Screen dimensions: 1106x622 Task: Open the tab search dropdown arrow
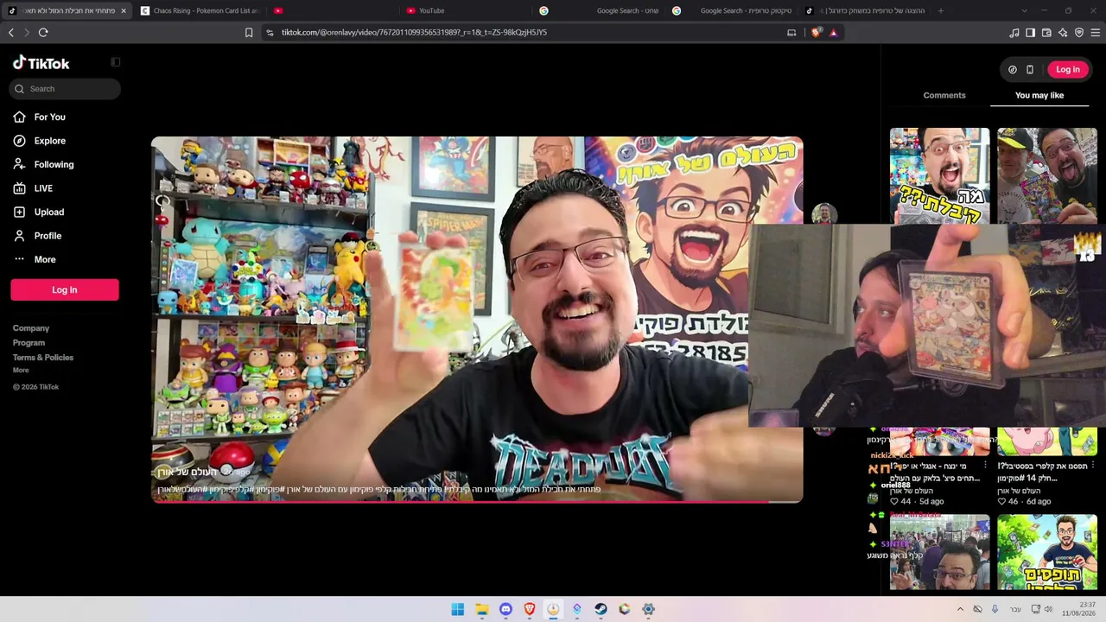tap(1024, 10)
